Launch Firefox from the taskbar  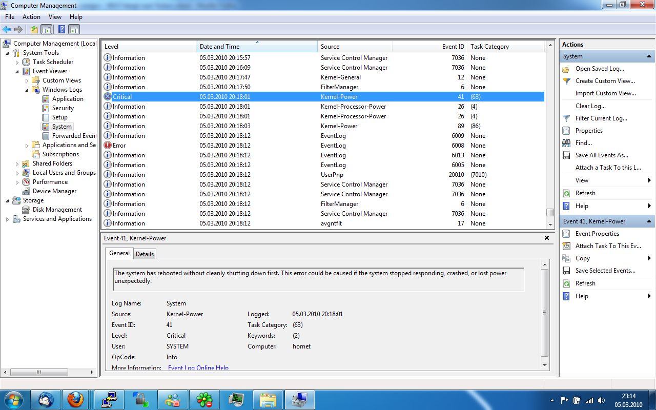coord(76,399)
